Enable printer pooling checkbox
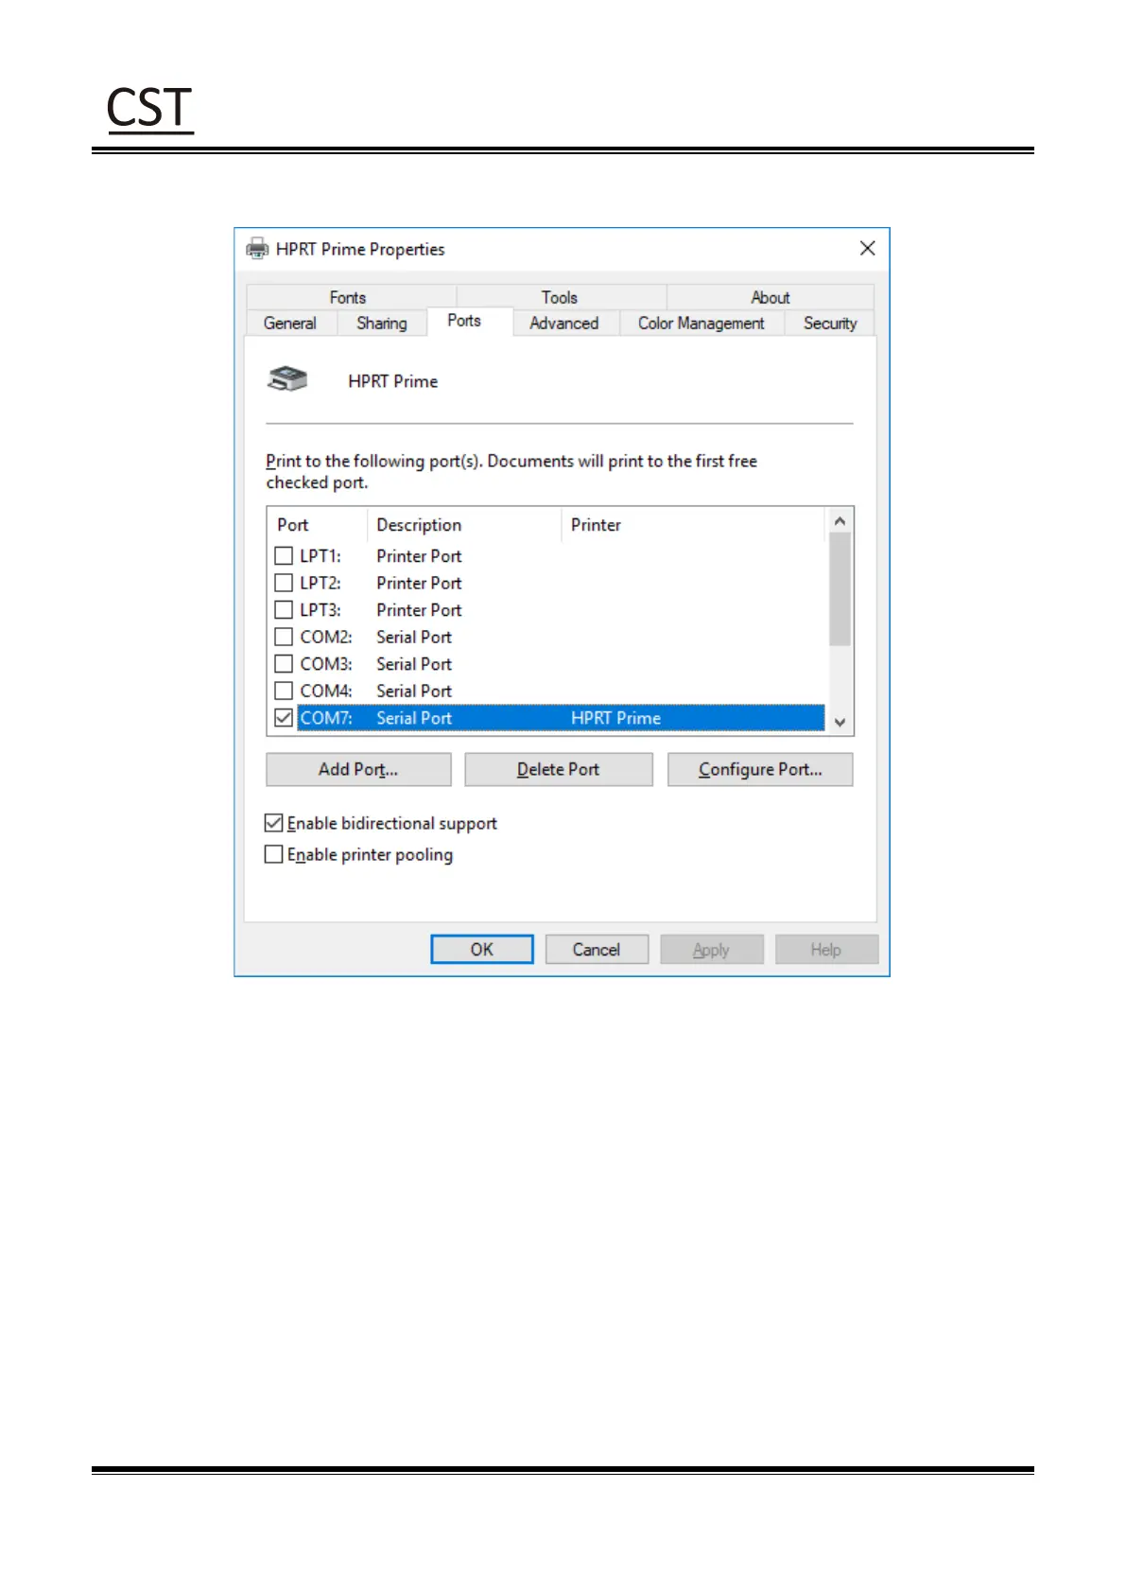This screenshot has width=1126, height=1593. pos(274,854)
